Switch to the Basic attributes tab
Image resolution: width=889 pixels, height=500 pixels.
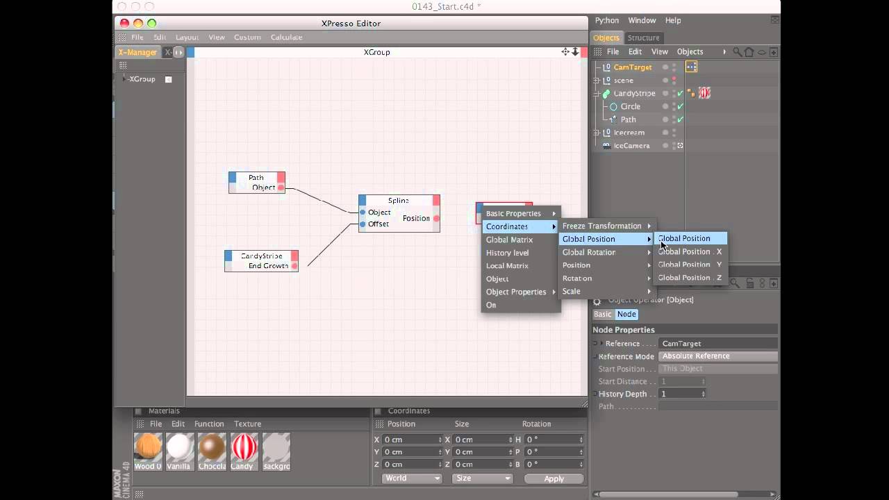(603, 315)
